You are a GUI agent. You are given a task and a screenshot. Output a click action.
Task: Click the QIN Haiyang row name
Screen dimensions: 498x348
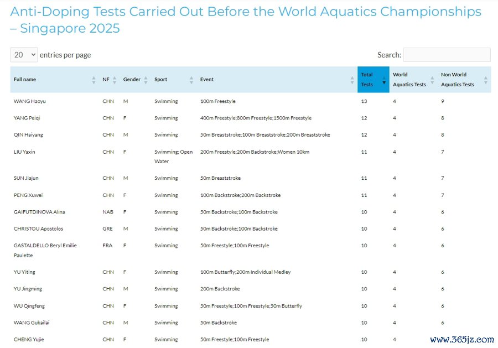coord(28,134)
